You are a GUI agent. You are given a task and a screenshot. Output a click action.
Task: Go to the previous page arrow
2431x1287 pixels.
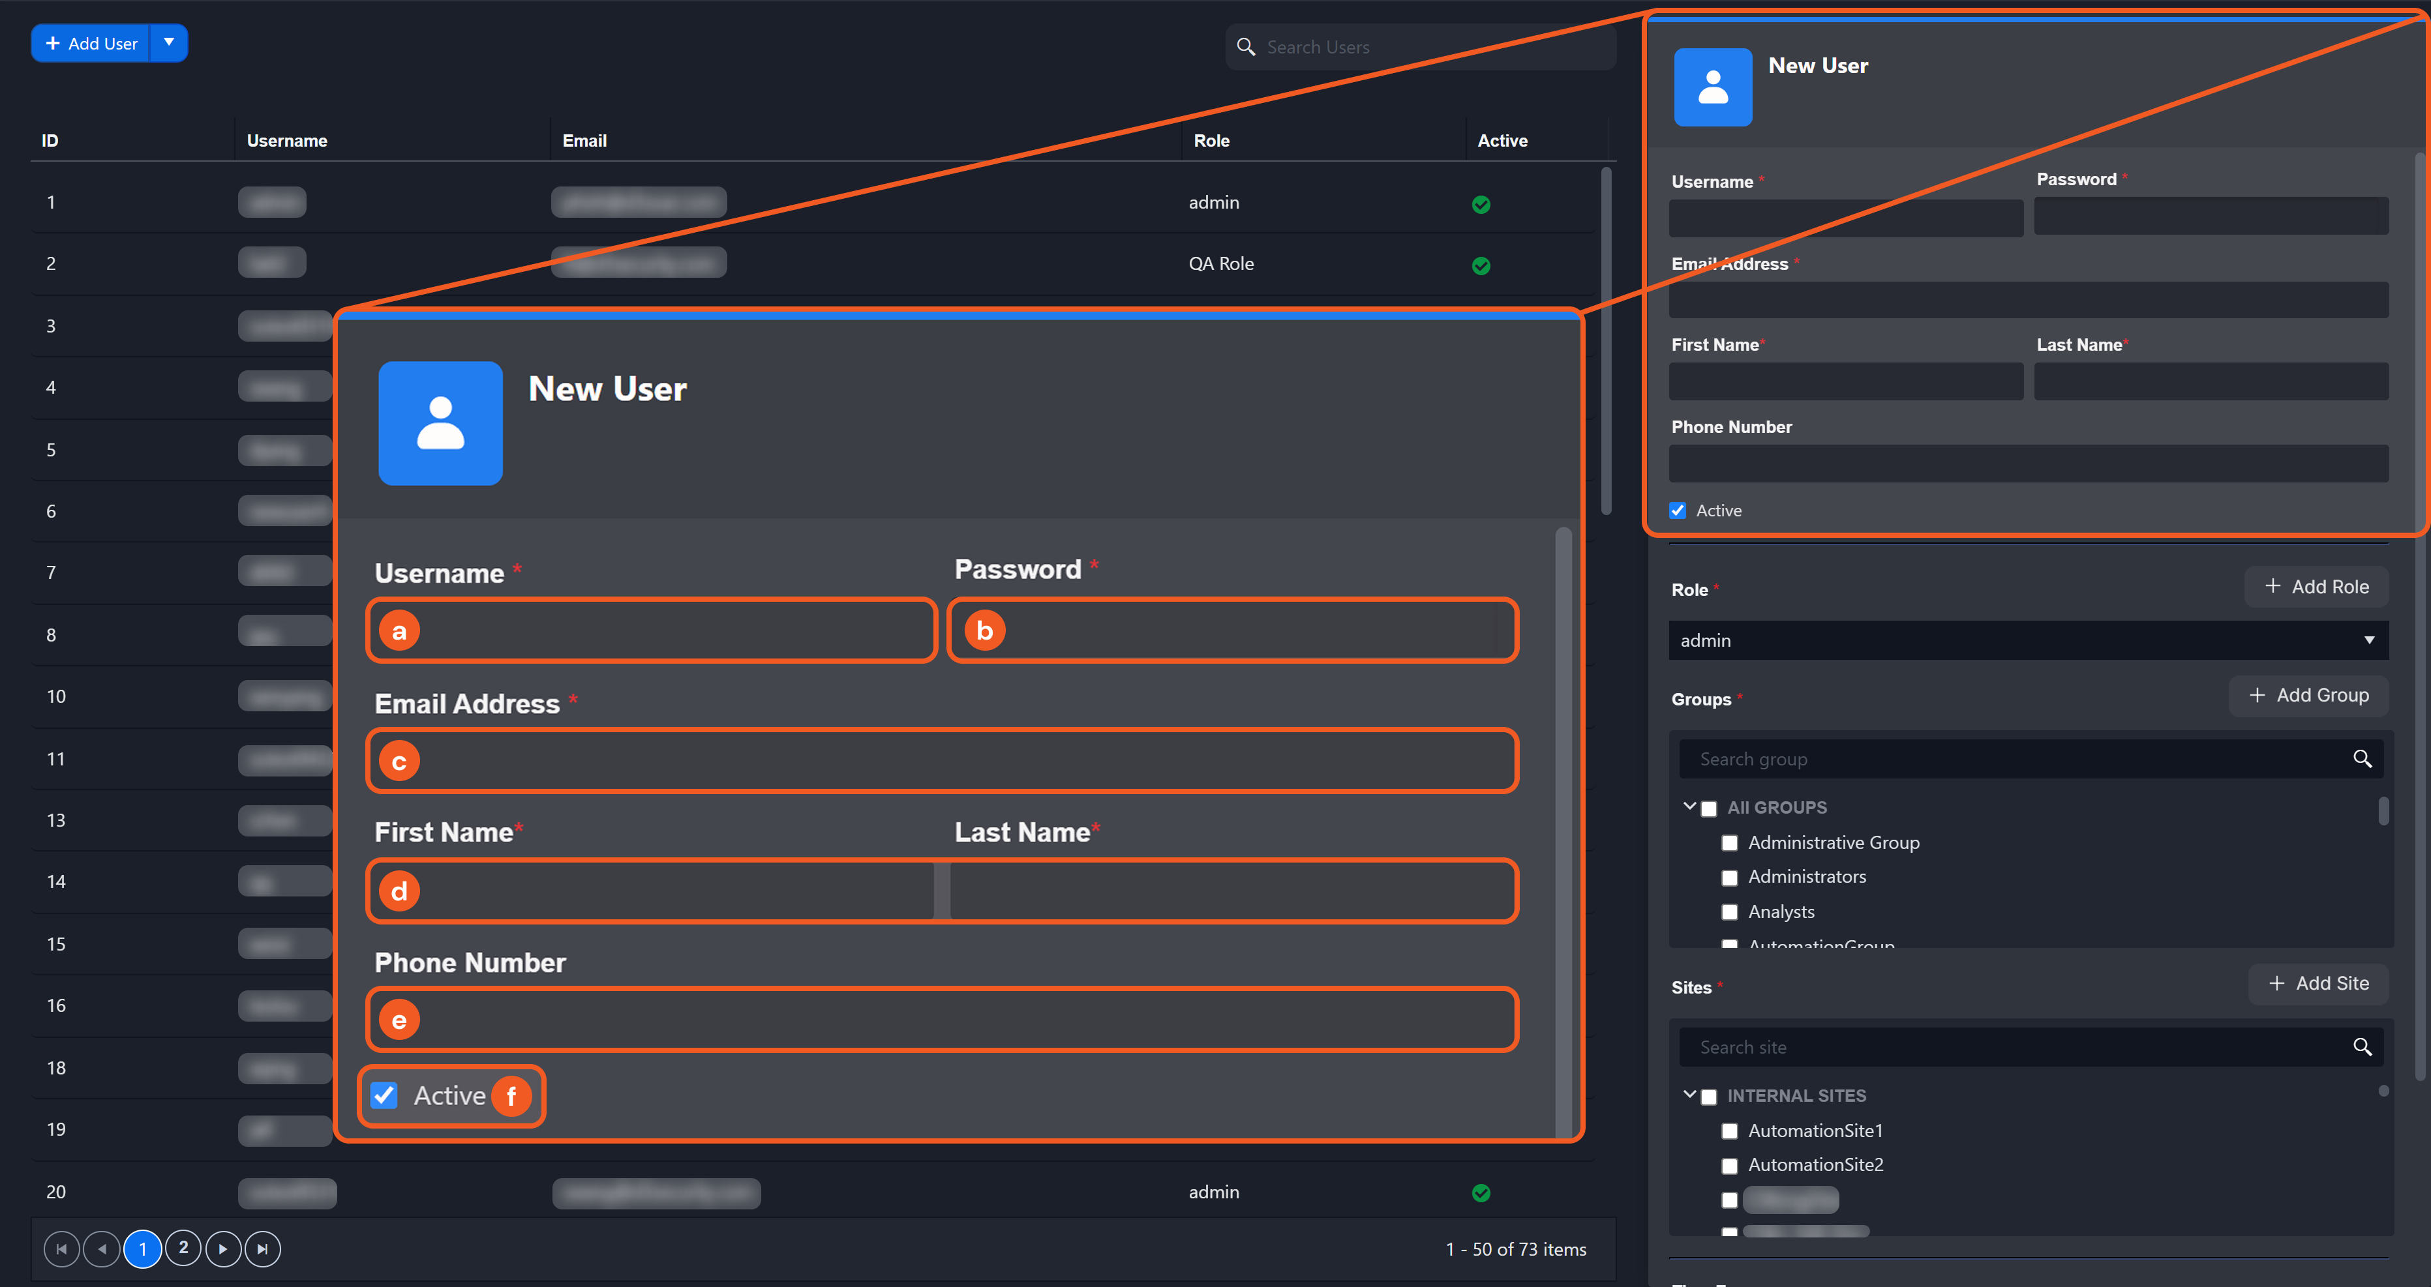pos(102,1249)
